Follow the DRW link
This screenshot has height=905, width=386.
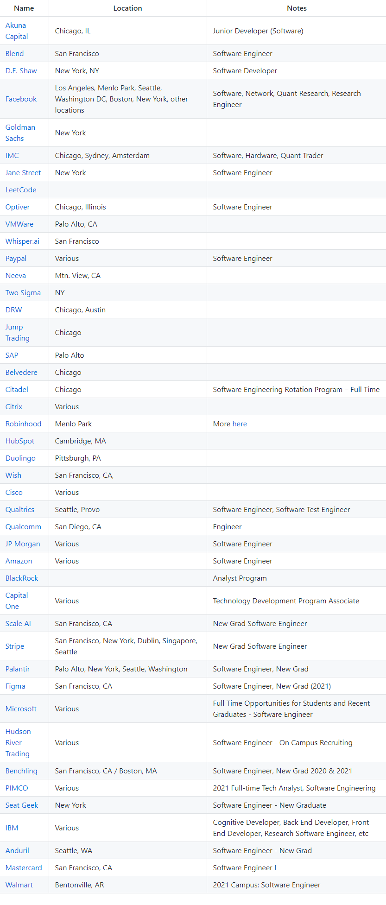pos(13,310)
